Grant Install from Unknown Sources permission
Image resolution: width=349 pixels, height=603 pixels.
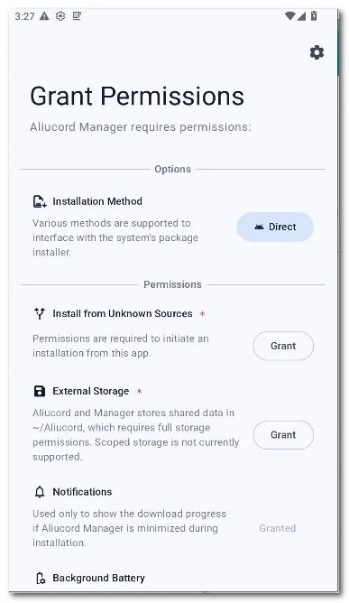pos(283,346)
